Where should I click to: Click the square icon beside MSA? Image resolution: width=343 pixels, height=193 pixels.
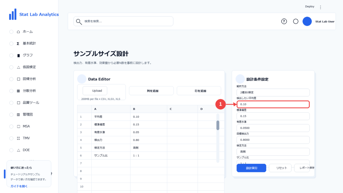pos(18,126)
